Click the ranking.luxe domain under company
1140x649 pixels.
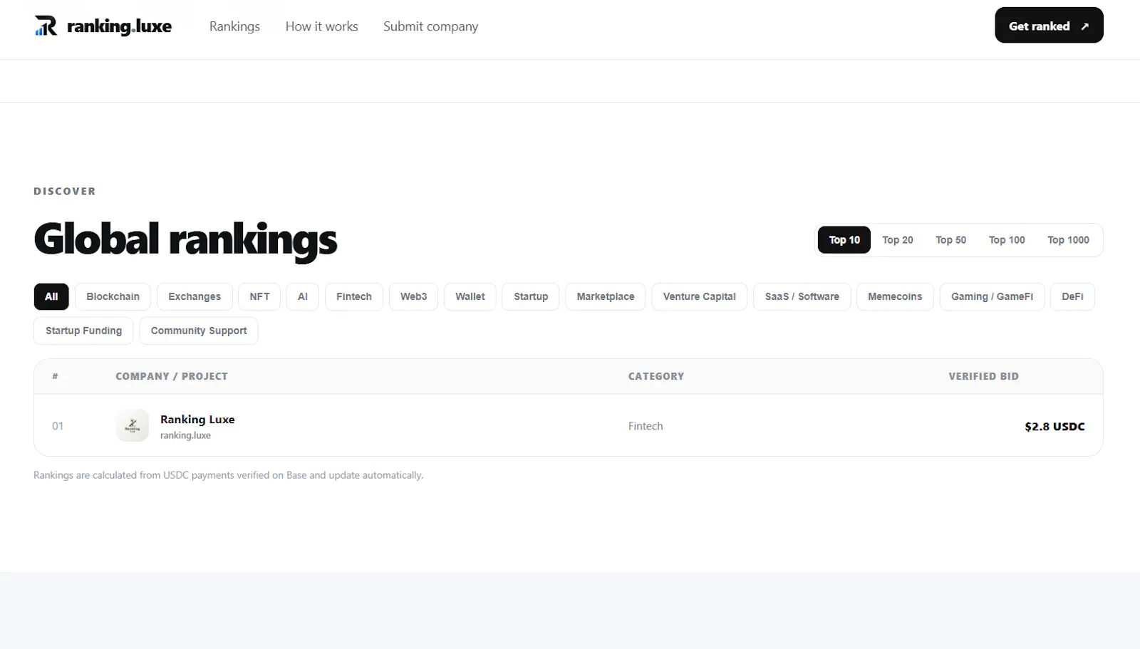[x=185, y=435]
